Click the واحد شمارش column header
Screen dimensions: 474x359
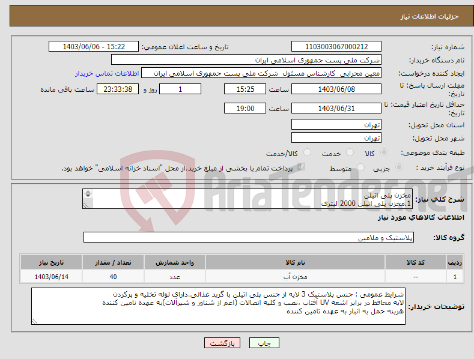pyautogui.click(x=175, y=262)
